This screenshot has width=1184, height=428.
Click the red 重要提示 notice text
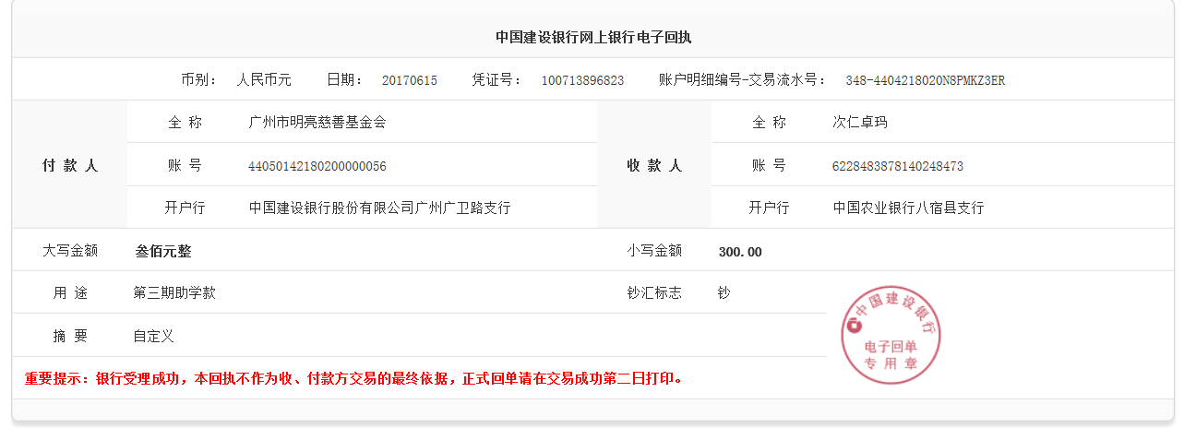point(353,378)
